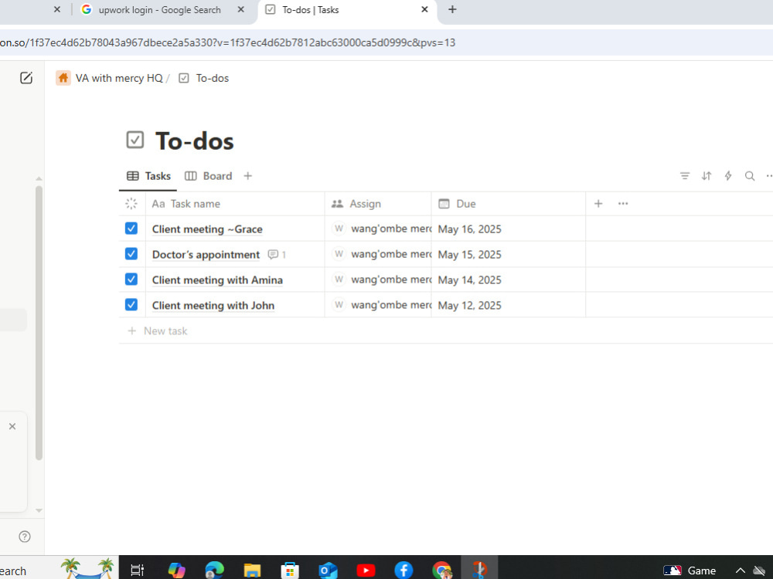Image resolution: width=773 pixels, height=579 pixels.
Task: Click due date May 12, 2025
Action: (469, 305)
